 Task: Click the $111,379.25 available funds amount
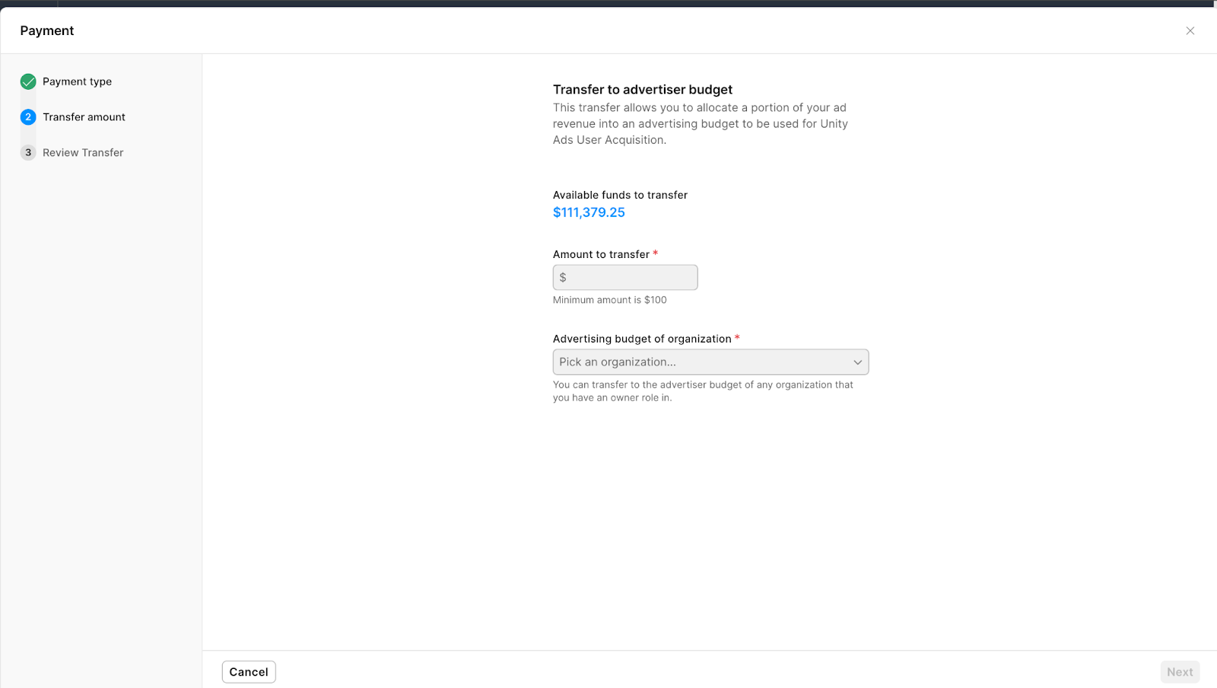point(589,212)
